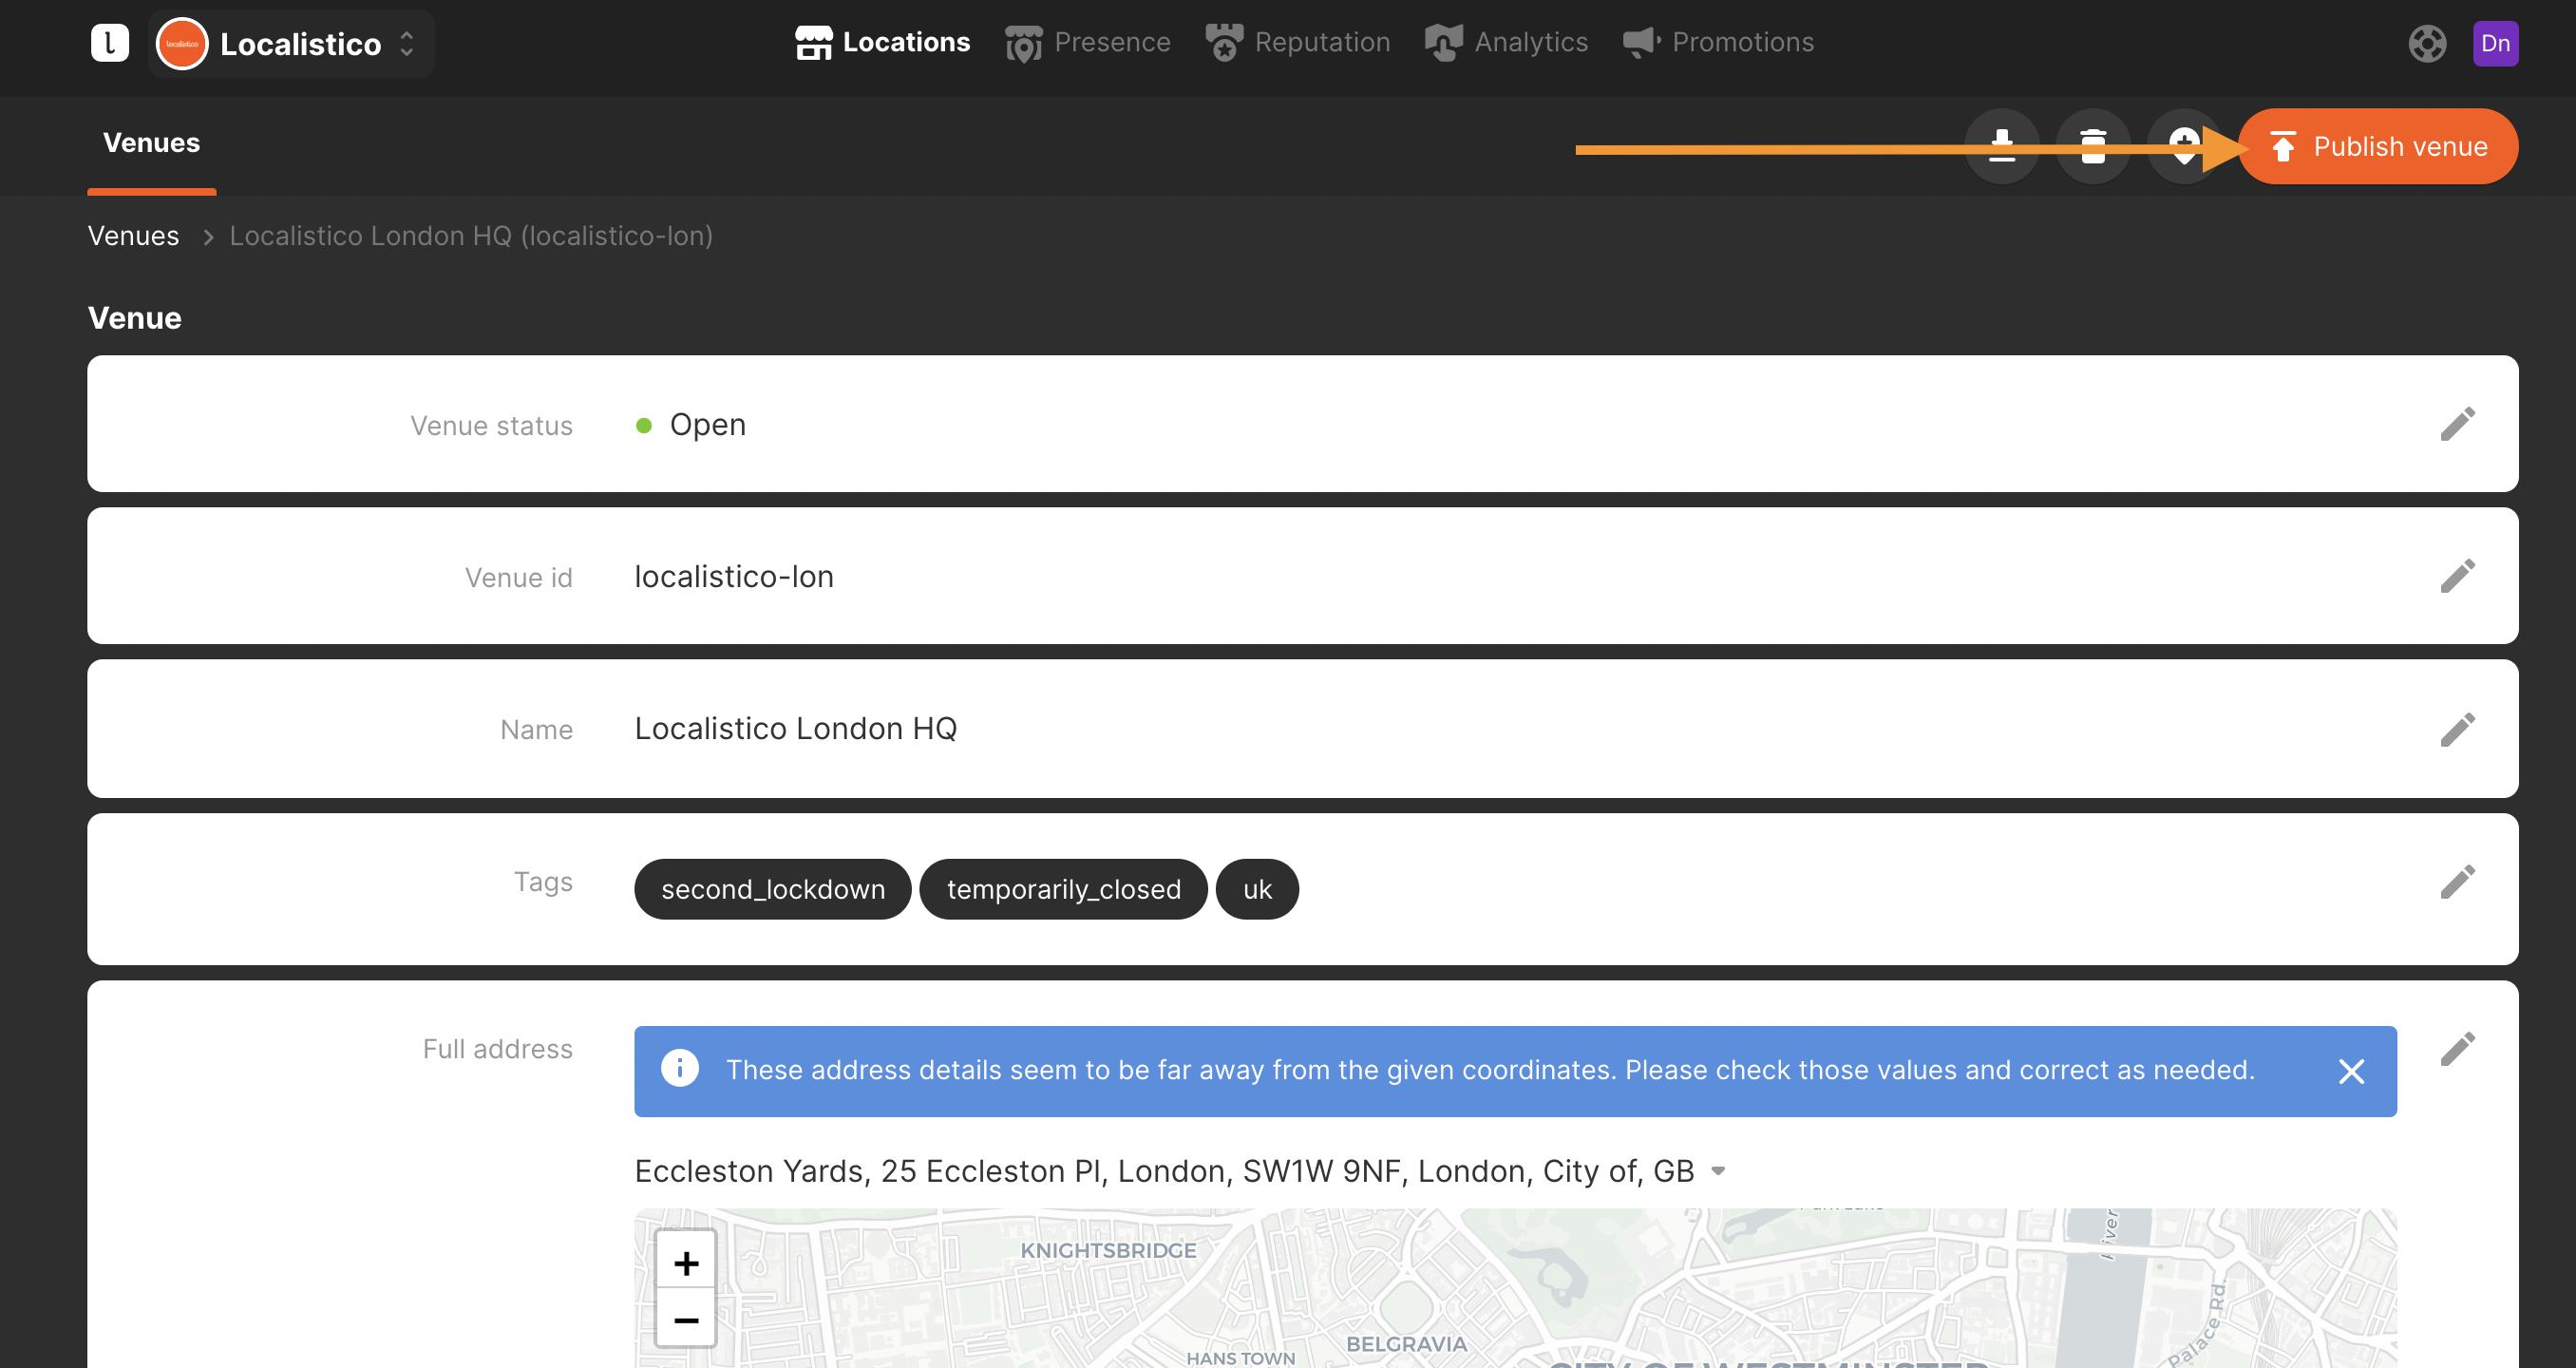The width and height of the screenshot is (2576, 1368).
Task: Switch to the Reputation section
Action: coord(1297,42)
